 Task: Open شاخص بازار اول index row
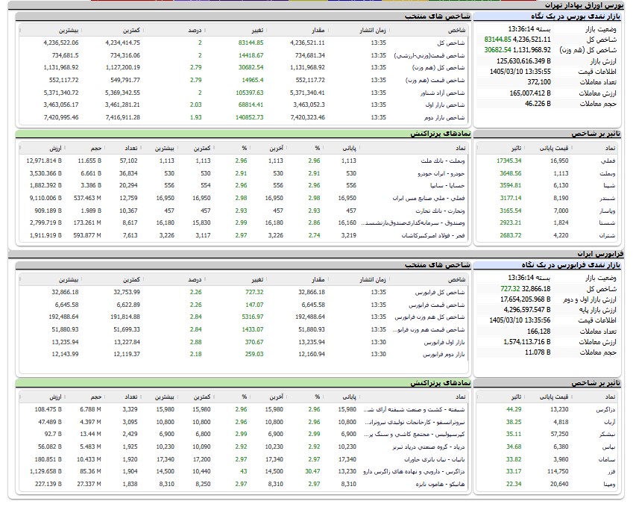coord(445,105)
